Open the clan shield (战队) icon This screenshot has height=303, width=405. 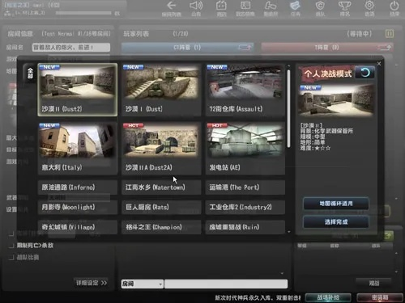click(320, 6)
